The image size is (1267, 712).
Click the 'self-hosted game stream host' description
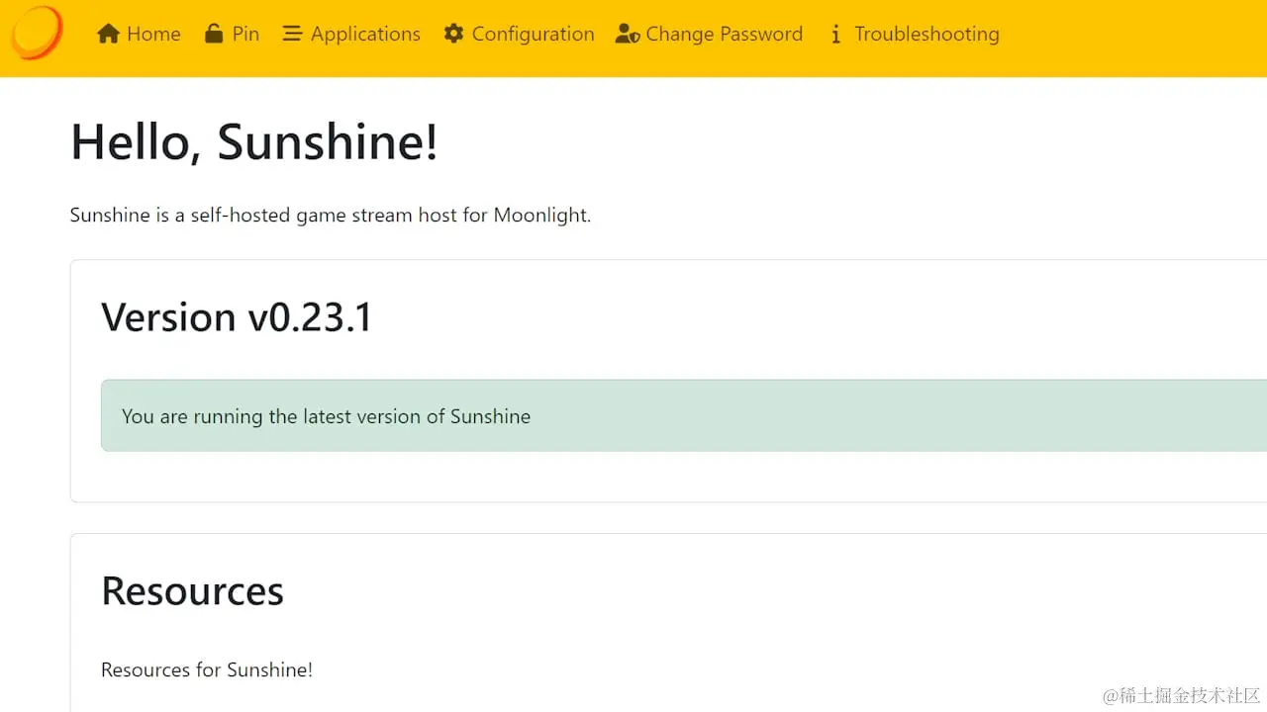(x=331, y=215)
